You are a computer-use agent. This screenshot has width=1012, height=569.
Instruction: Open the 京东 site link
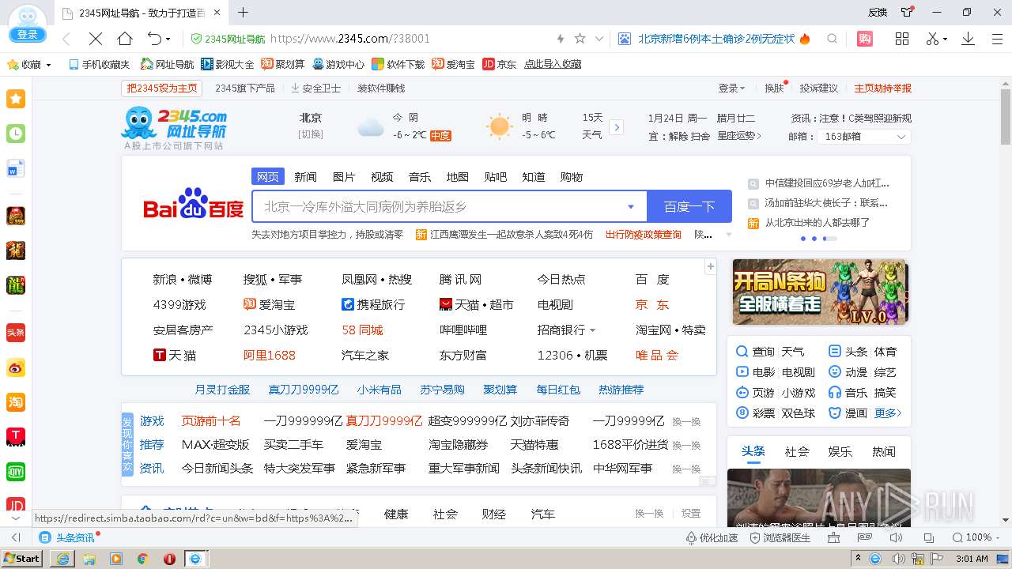[653, 304]
